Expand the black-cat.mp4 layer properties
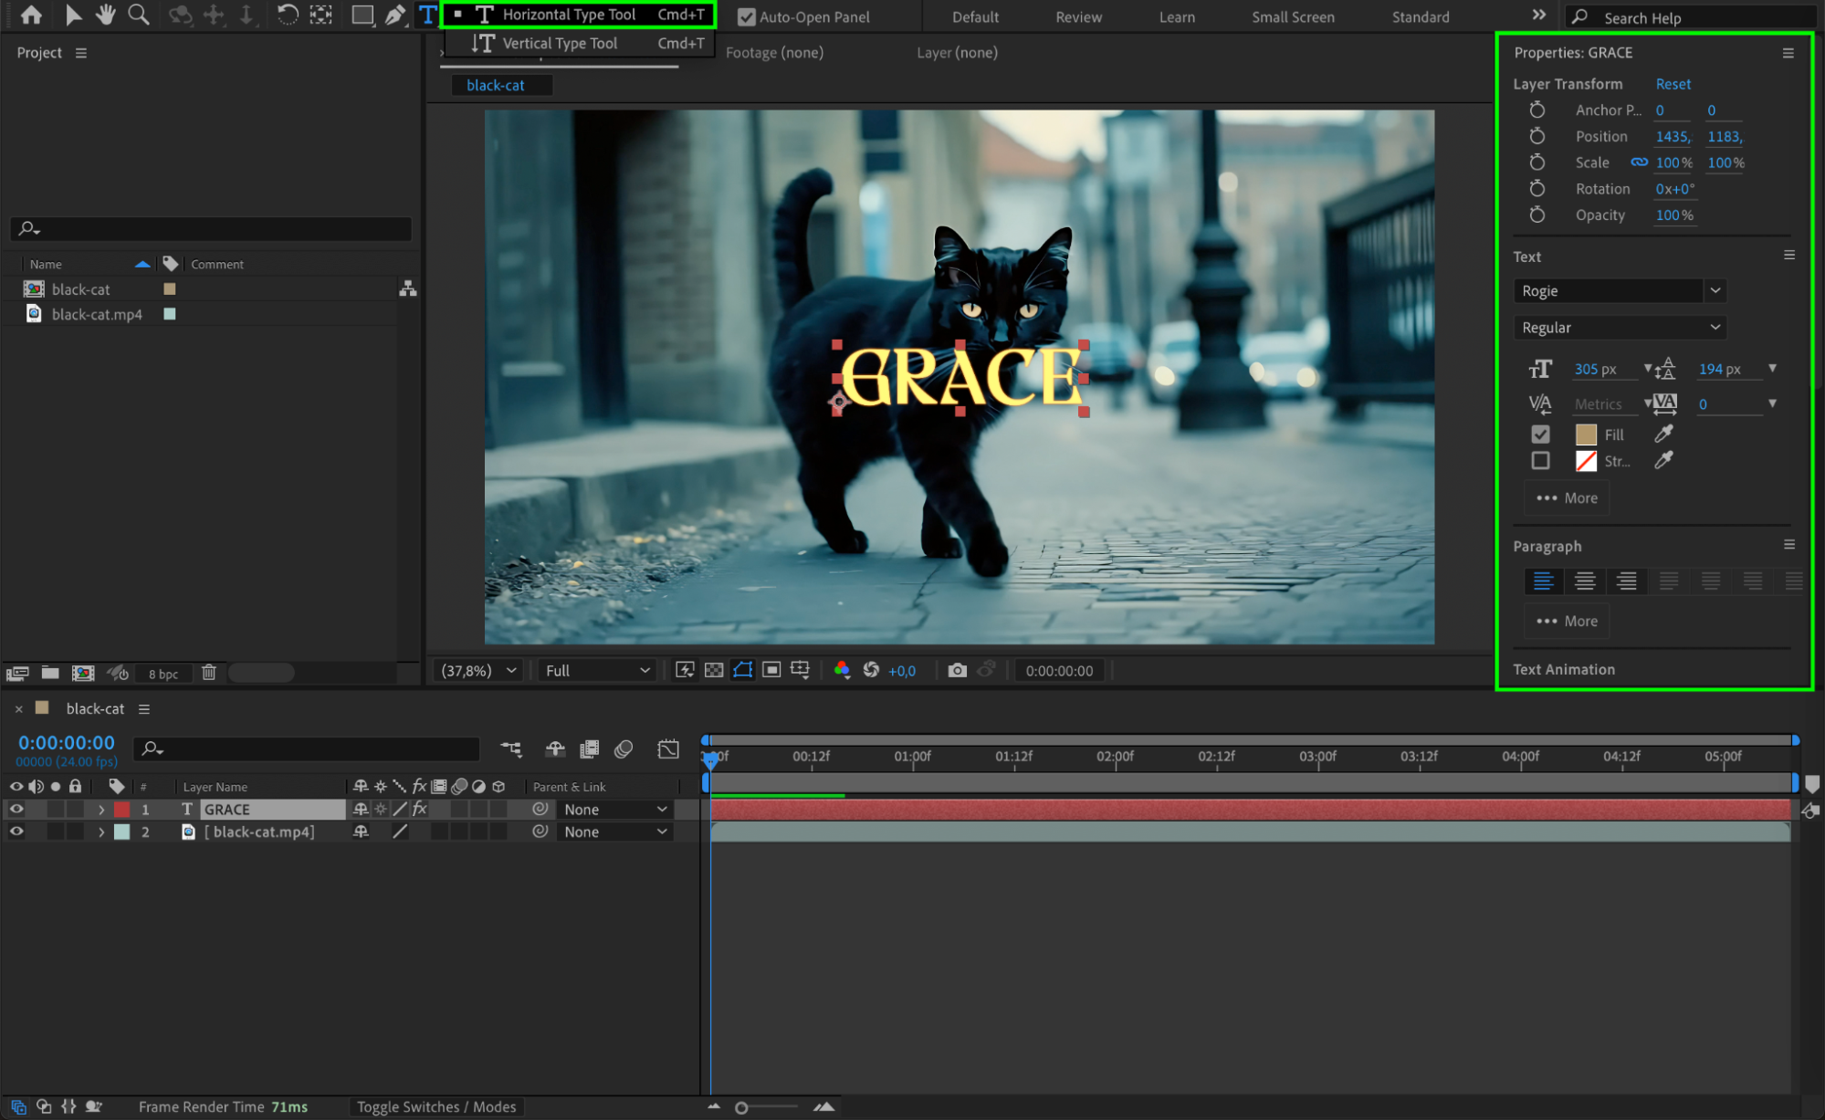The height and width of the screenshot is (1120, 1825). [101, 832]
